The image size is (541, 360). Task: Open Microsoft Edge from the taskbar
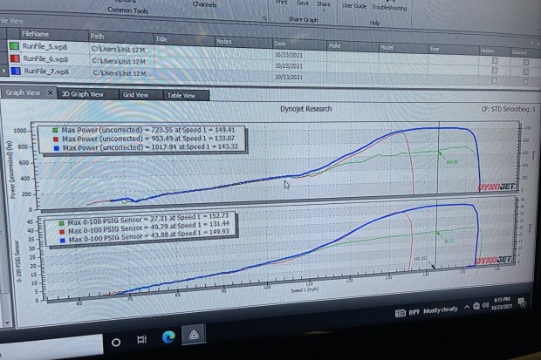tap(171, 338)
